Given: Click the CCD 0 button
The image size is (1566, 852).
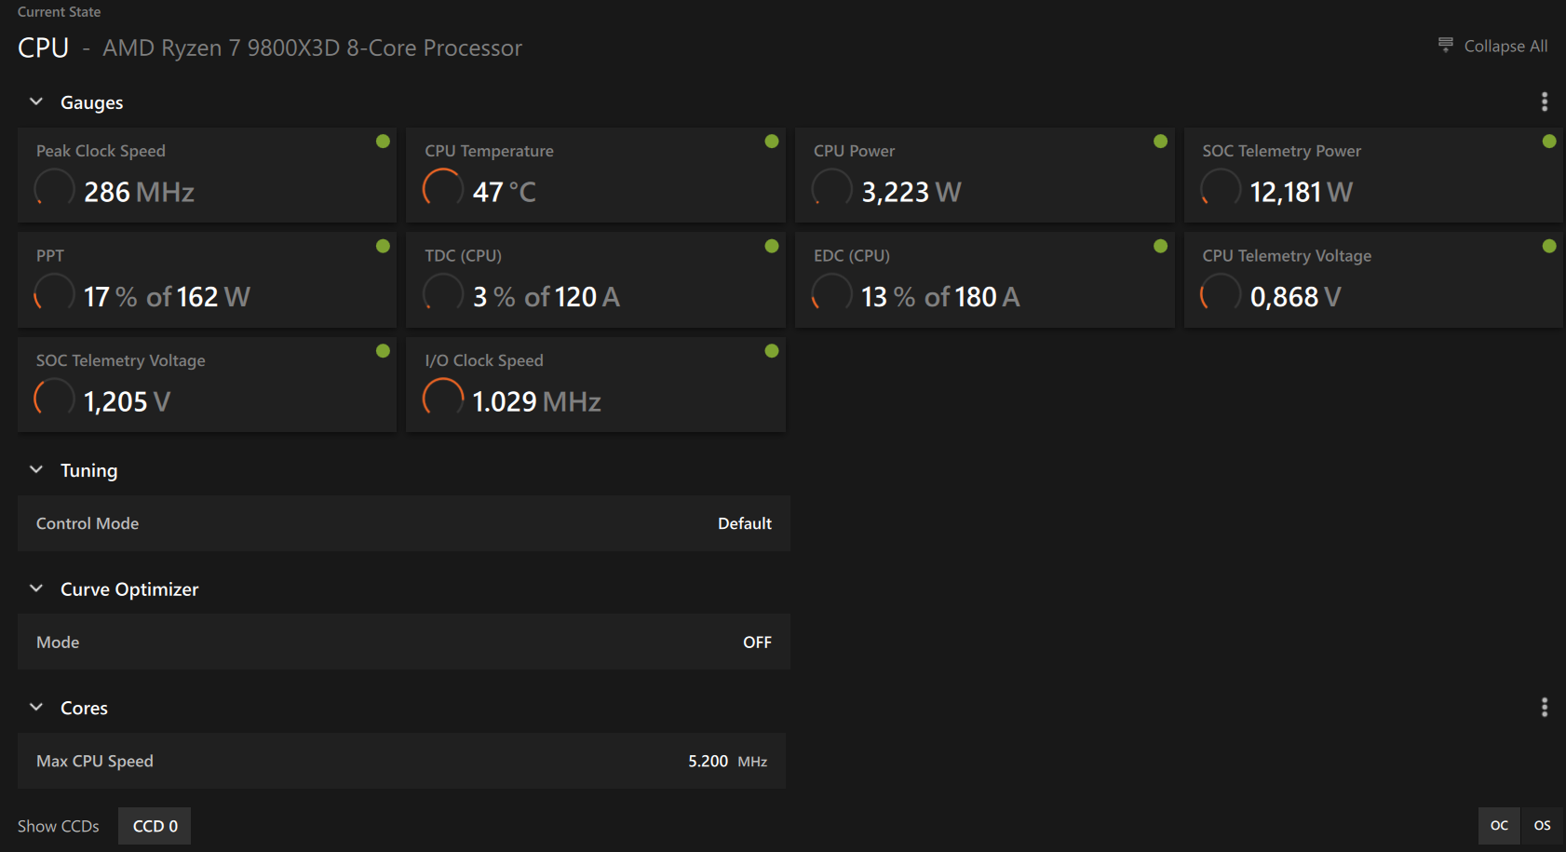Looking at the screenshot, I should click(155, 826).
